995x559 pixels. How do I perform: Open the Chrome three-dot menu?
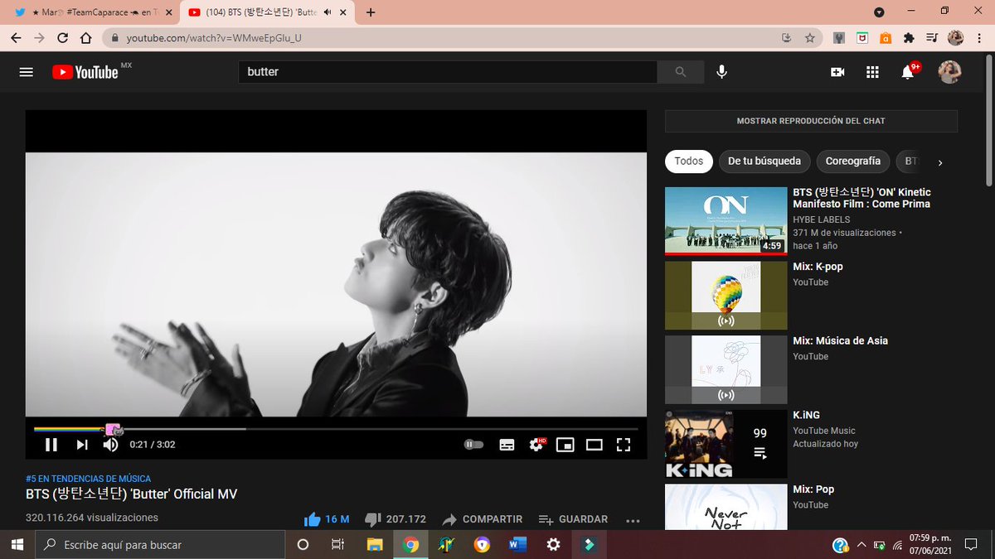[x=979, y=38]
